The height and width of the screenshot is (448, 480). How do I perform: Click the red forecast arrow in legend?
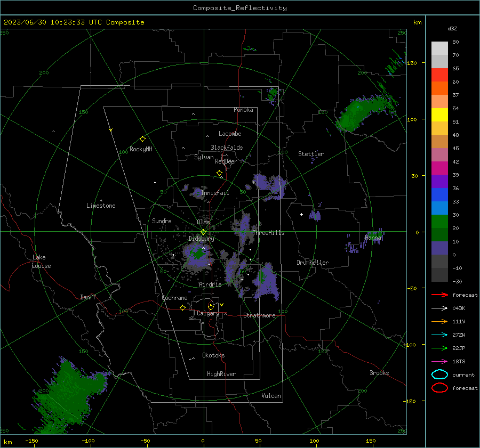[439, 295]
